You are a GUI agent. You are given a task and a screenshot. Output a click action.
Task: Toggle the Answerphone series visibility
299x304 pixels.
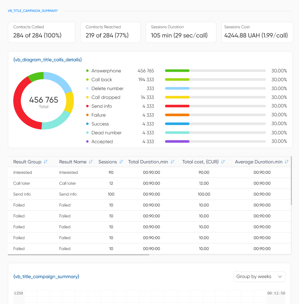point(106,71)
